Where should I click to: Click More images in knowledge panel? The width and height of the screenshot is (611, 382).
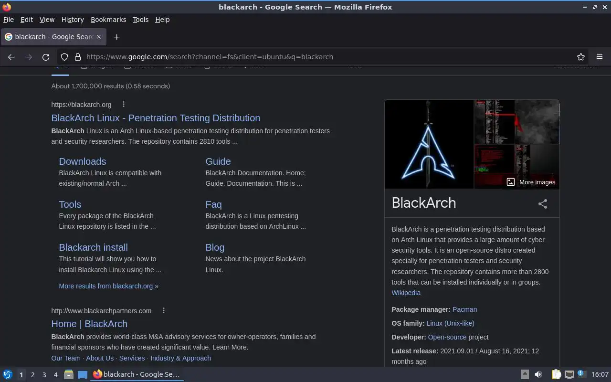(531, 182)
